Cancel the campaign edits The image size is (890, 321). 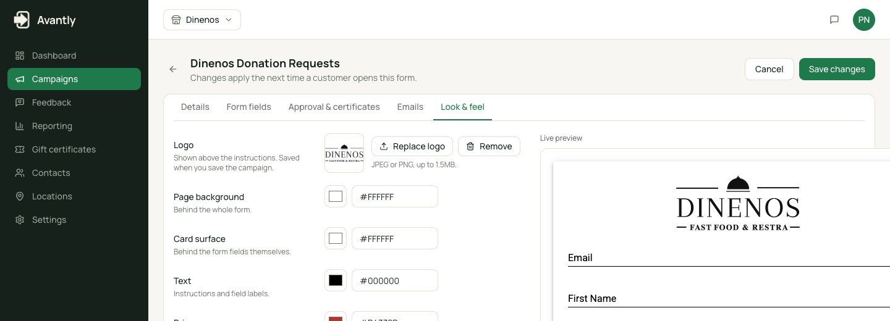[x=769, y=69]
